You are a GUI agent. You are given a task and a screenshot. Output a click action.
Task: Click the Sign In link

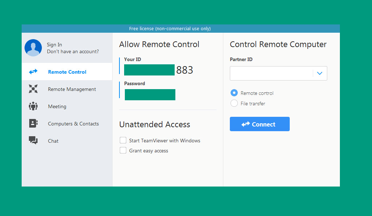(x=54, y=45)
